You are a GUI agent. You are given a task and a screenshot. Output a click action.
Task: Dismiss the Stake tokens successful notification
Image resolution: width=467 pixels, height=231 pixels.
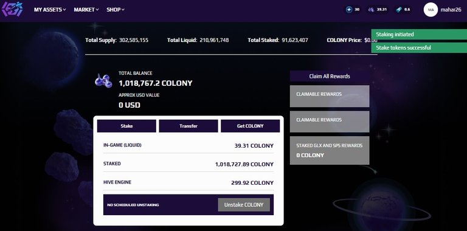tap(419, 47)
